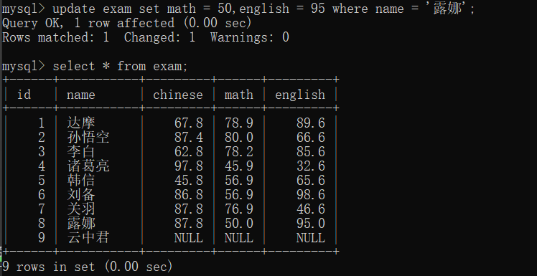Click id 2 in 孙悟空's row
537x276 pixels.
(42, 138)
